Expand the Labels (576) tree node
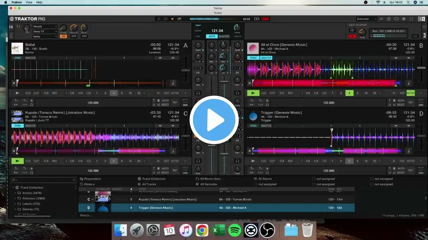Viewport: 428px width, 240px height. click(x=15, y=204)
